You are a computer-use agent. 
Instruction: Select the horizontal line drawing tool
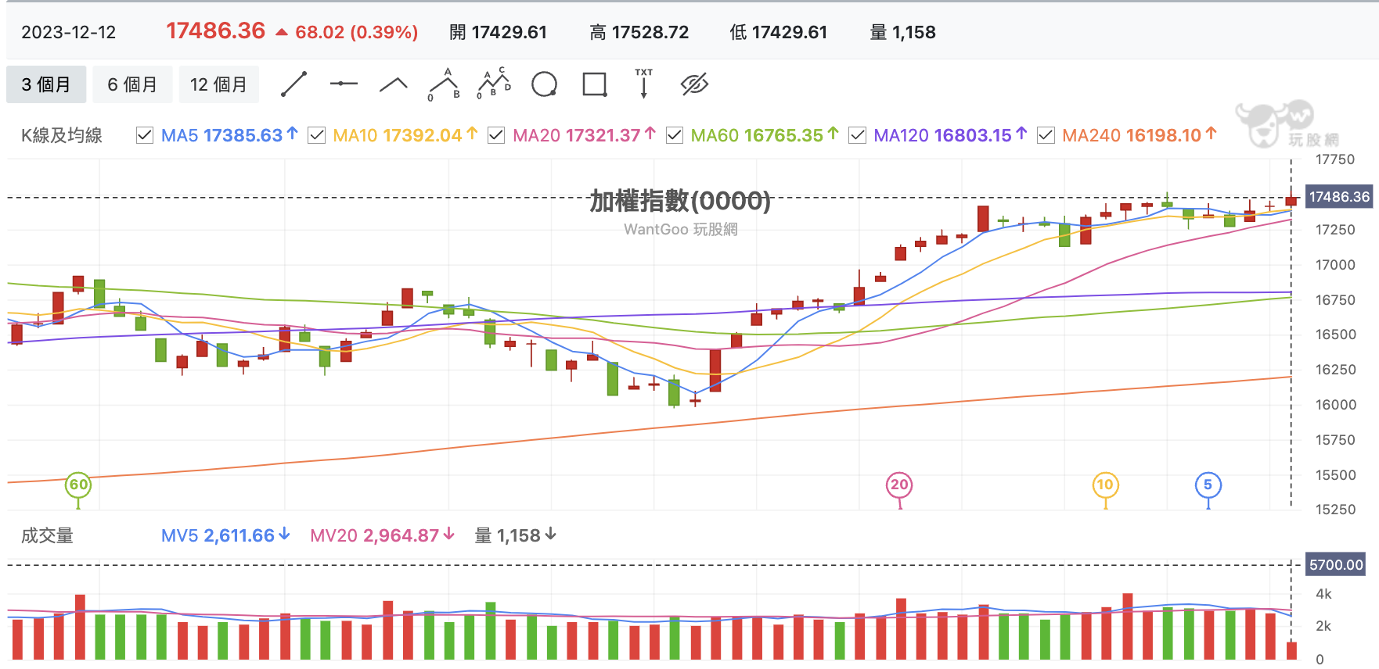pos(344,84)
